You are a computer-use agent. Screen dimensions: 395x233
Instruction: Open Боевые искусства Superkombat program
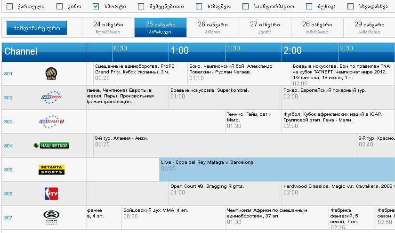click(x=225, y=97)
